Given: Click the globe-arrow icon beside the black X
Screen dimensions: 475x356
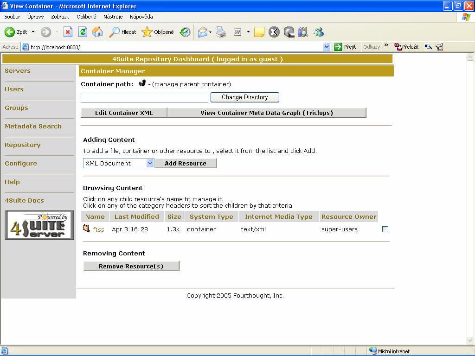Looking at the screenshot, I should pyautogui.click(x=289, y=32).
